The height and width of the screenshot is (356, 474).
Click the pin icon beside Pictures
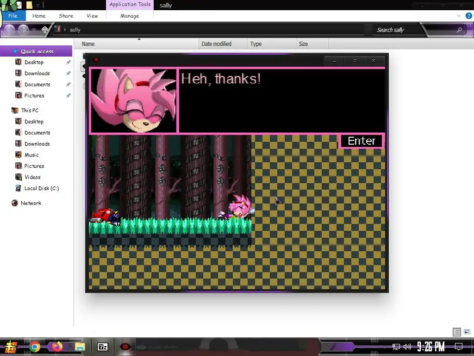(69, 95)
